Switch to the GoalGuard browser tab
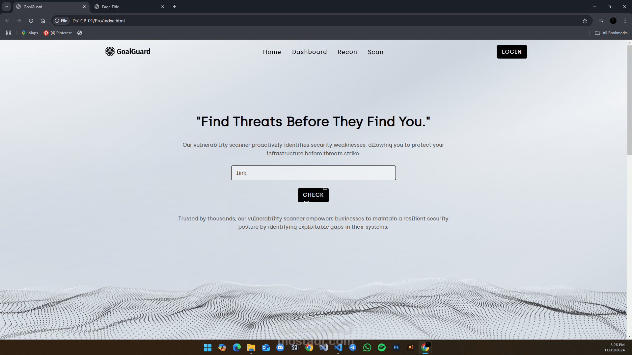The image size is (632, 355). [51, 7]
